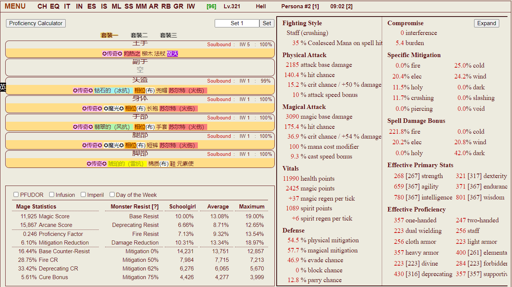The width and height of the screenshot is (512, 287).
Task: Select the empty 副手 off-hand slot
Action: (140, 68)
